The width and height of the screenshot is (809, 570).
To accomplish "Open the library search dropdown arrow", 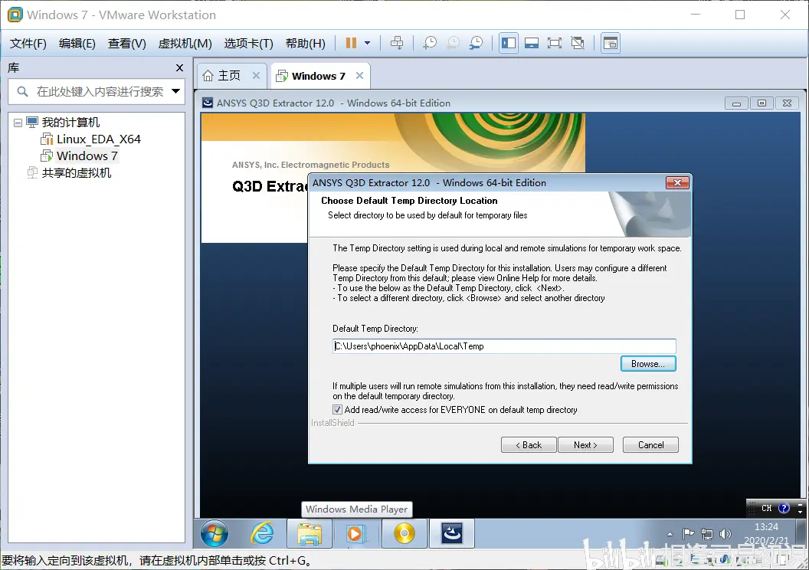I will 176,91.
